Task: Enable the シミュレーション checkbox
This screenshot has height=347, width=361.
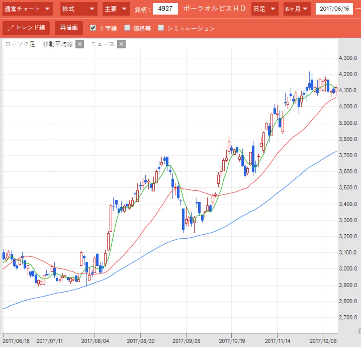Action: click(x=161, y=28)
